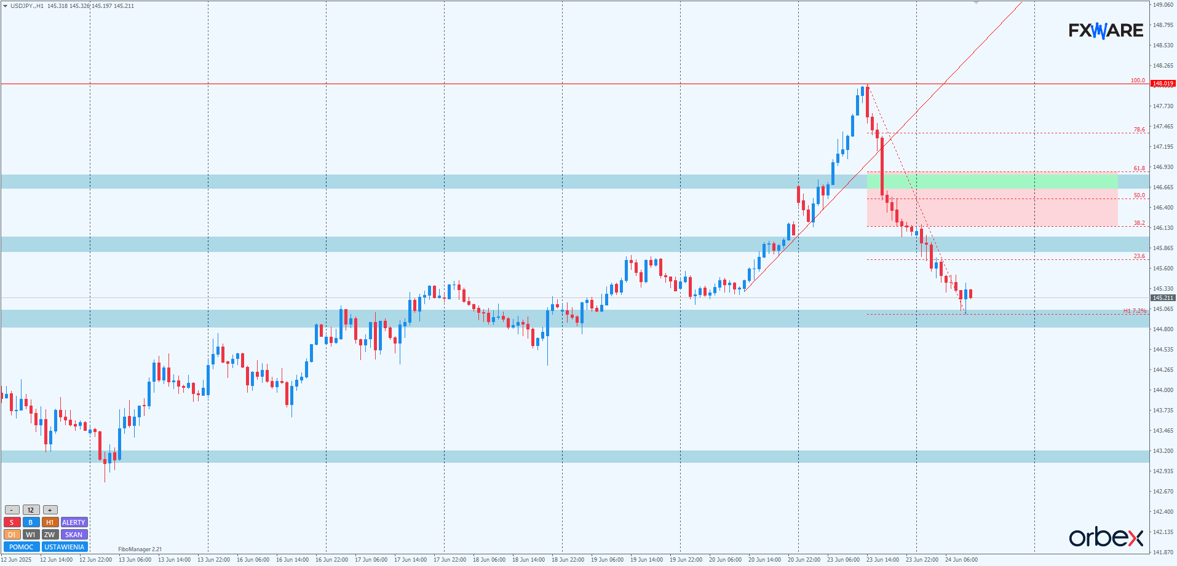The width and height of the screenshot is (1177, 566).
Task: Toggle the W1 timeframe button
Action: pyautogui.click(x=31, y=535)
